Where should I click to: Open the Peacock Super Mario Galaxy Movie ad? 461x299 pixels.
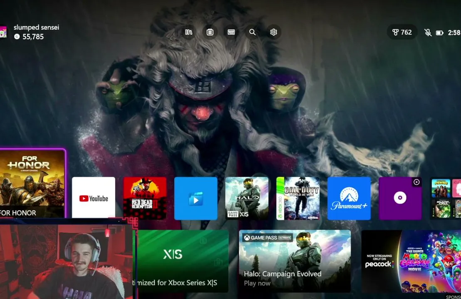[411, 261]
